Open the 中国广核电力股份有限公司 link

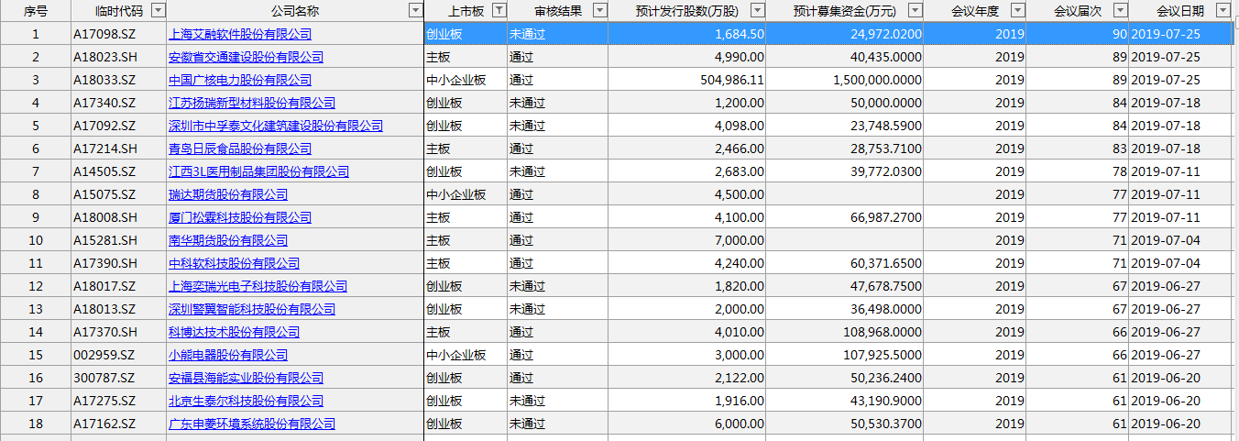[239, 80]
